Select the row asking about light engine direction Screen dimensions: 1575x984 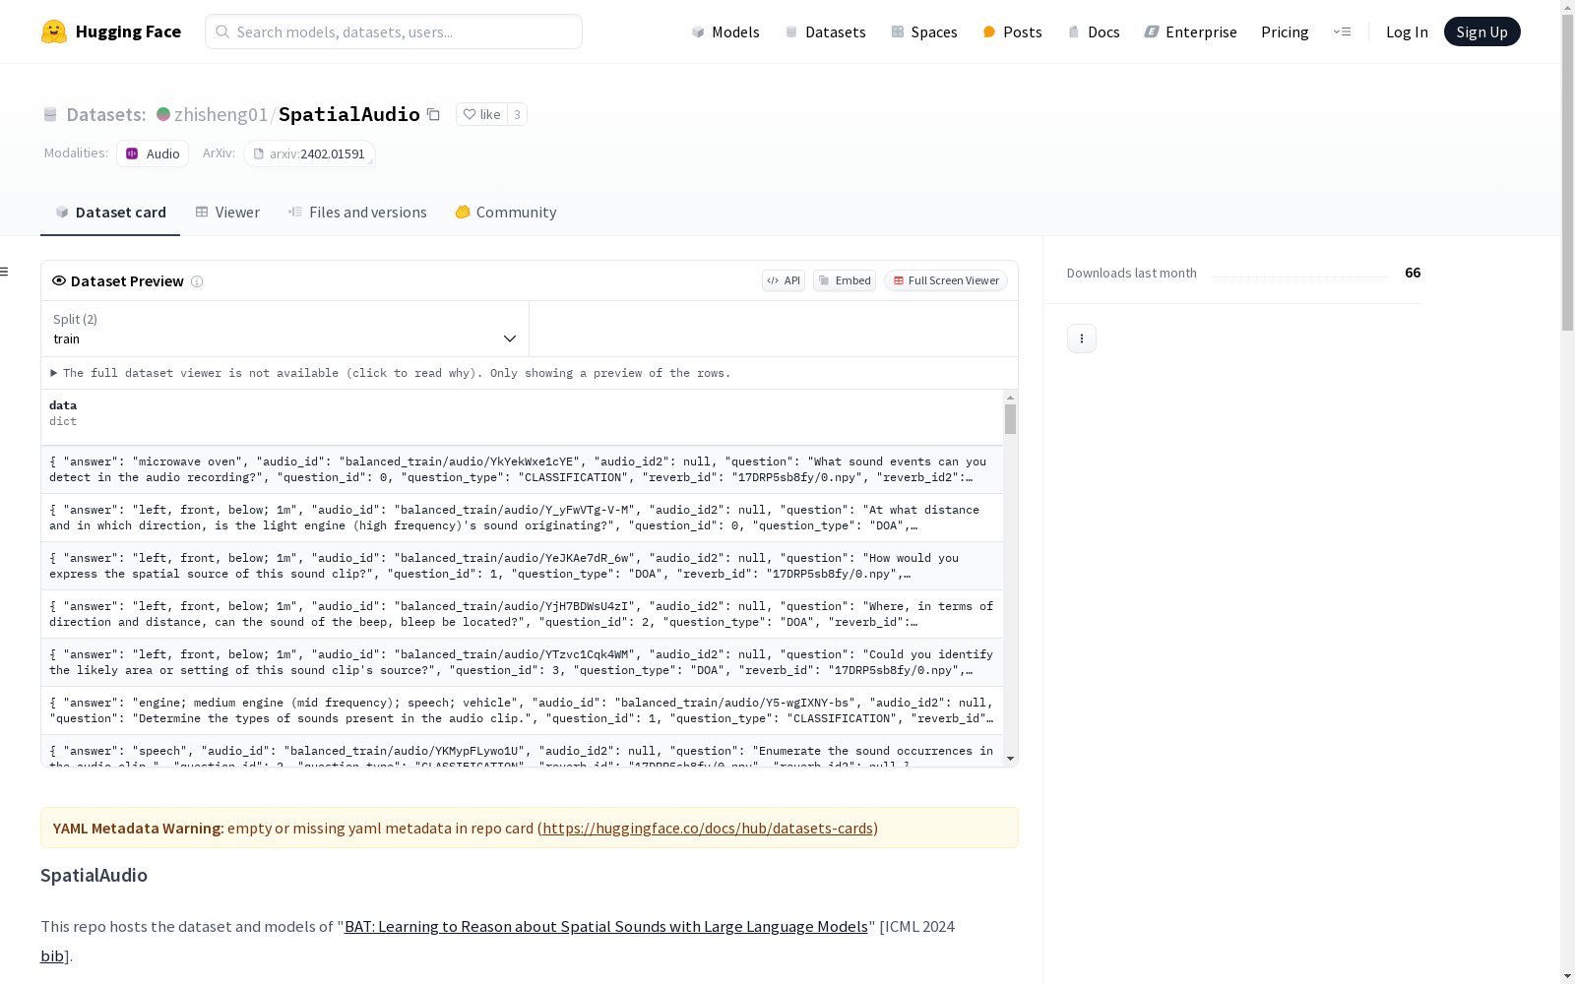(522, 518)
